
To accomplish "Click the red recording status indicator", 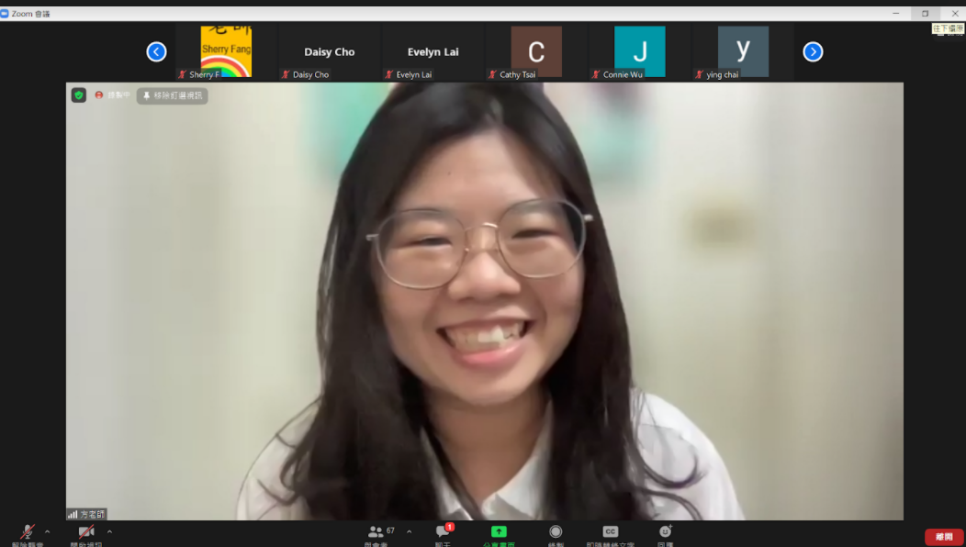I will 99,95.
